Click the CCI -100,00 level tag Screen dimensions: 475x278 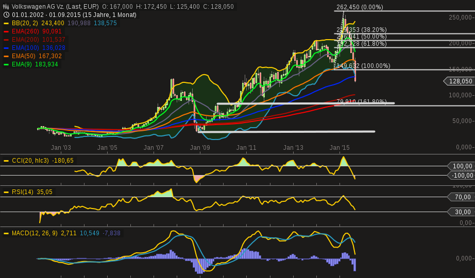461,176
